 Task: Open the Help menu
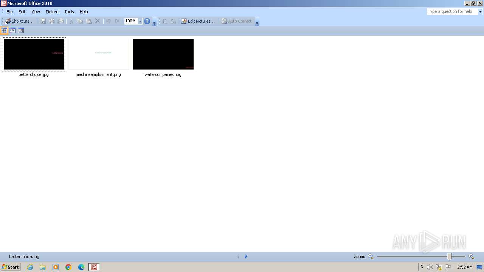84,12
